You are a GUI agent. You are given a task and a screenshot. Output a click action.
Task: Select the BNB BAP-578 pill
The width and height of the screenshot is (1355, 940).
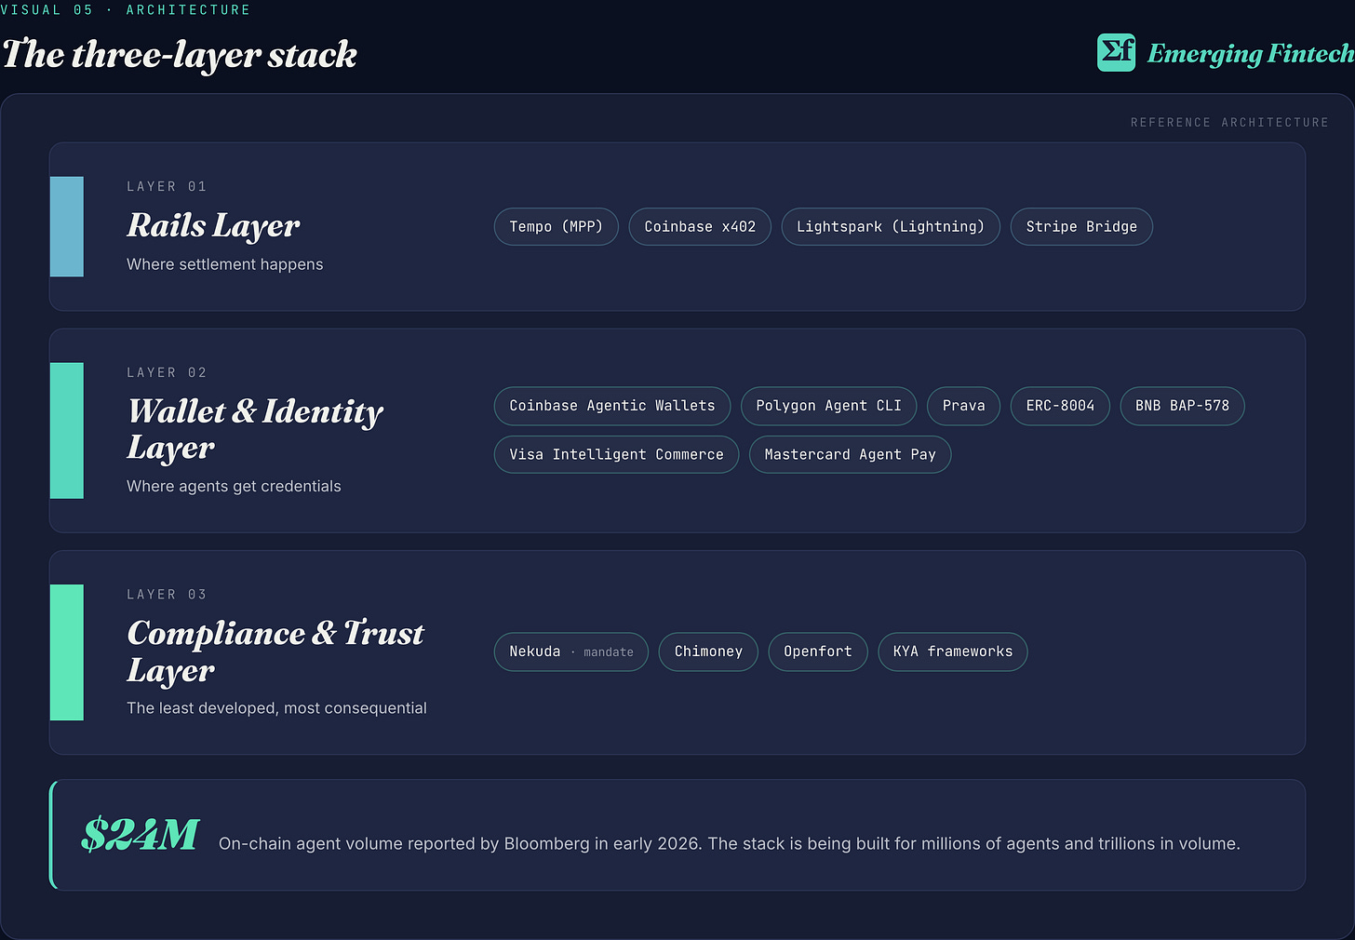tap(1182, 406)
